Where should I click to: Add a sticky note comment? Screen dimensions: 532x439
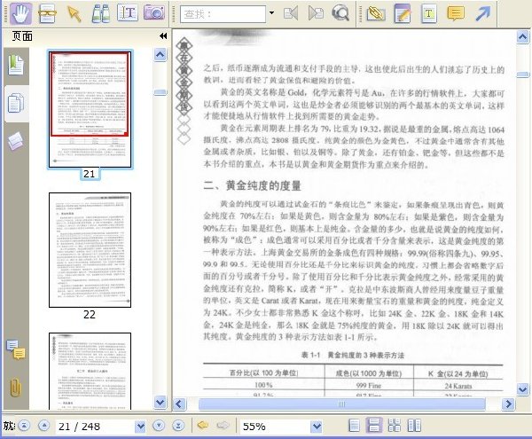click(x=456, y=13)
